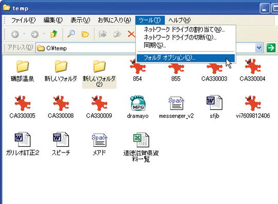Click the Copy To toolbar icon
Image resolution: width=278 pixels, height=204 pixels.
(117, 34)
